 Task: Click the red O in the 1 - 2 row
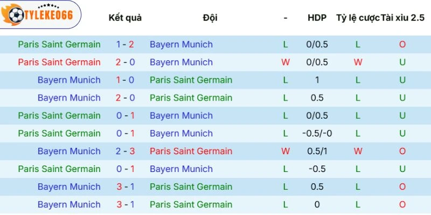click(x=402, y=45)
